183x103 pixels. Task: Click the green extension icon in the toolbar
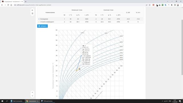[x=162, y=5]
